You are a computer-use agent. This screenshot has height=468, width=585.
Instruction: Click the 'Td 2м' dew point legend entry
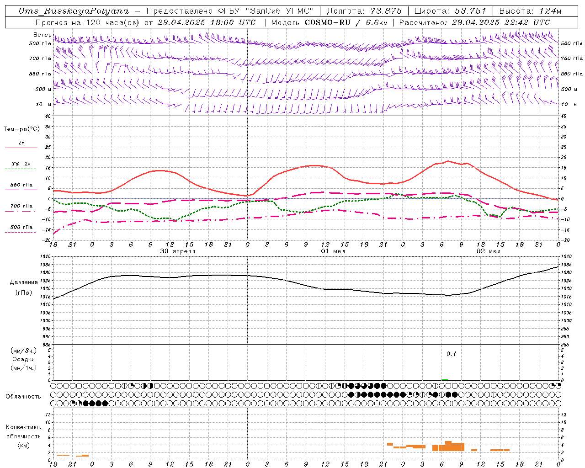point(21,164)
